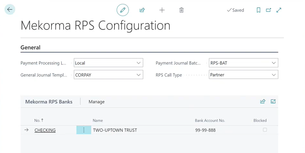
Task: Click the Name column header
Action: (x=98, y=120)
